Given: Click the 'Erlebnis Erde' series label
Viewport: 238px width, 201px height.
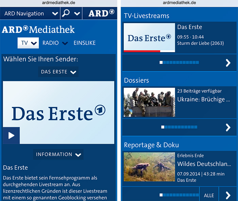Looking at the screenshot, I should coord(190,156).
